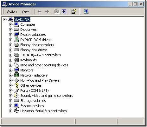147x127 pixels.
Task: Expand the Computer category
Action: click(x=10, y=24)
